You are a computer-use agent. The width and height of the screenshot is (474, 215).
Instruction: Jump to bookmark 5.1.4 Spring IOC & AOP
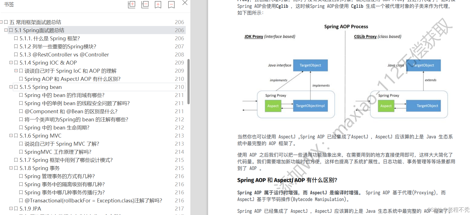click(48, 63)
